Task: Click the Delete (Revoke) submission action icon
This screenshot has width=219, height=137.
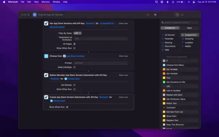Action: [46, 75]
